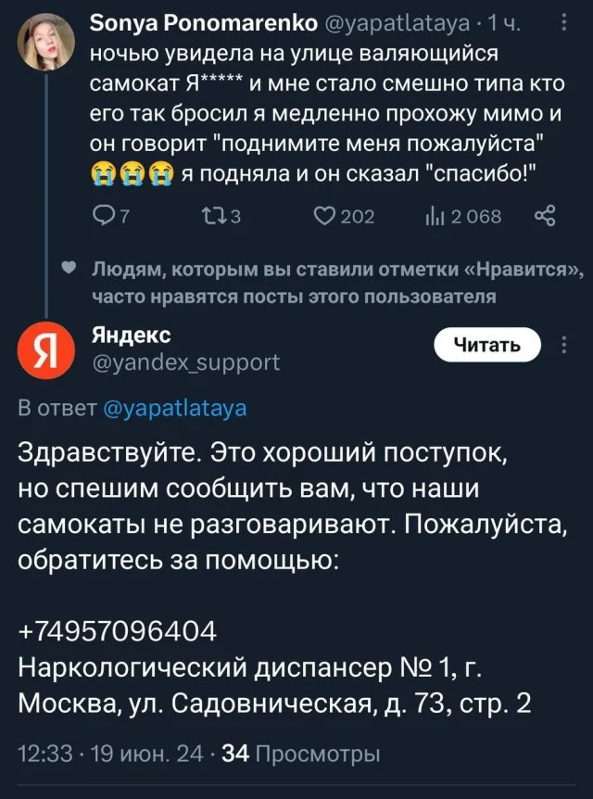Open the 34 Просмотры view count
Image resolution: width=593 pixels, height=799 pixels.
pyautogui.click(x=296, y=753)
